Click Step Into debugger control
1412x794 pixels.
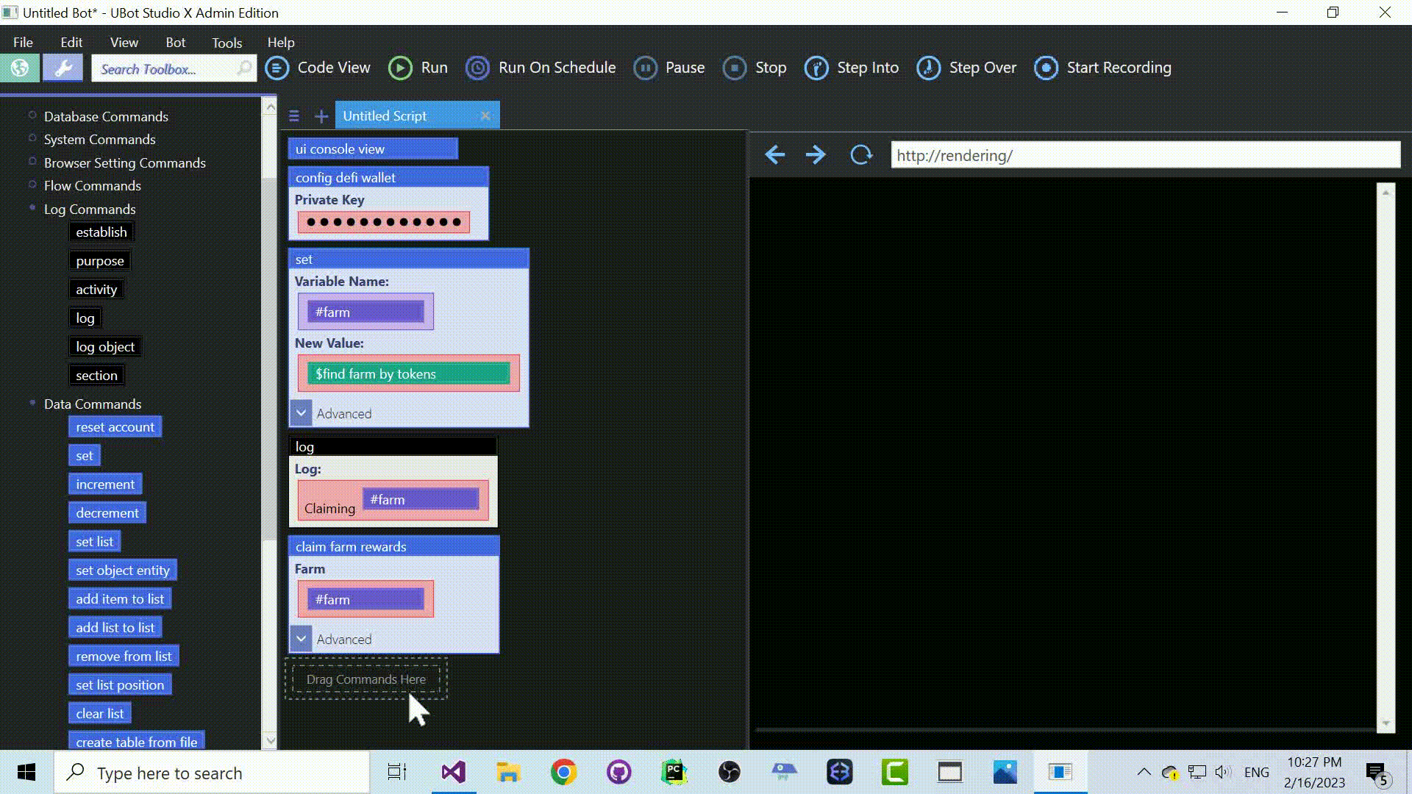coord(852,68)
